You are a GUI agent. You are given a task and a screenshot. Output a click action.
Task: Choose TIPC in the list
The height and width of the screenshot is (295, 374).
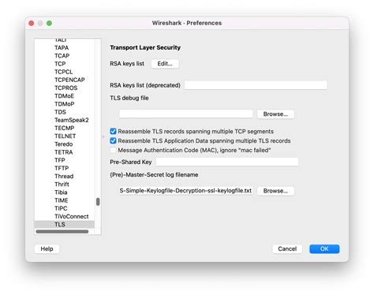[61, 208]
